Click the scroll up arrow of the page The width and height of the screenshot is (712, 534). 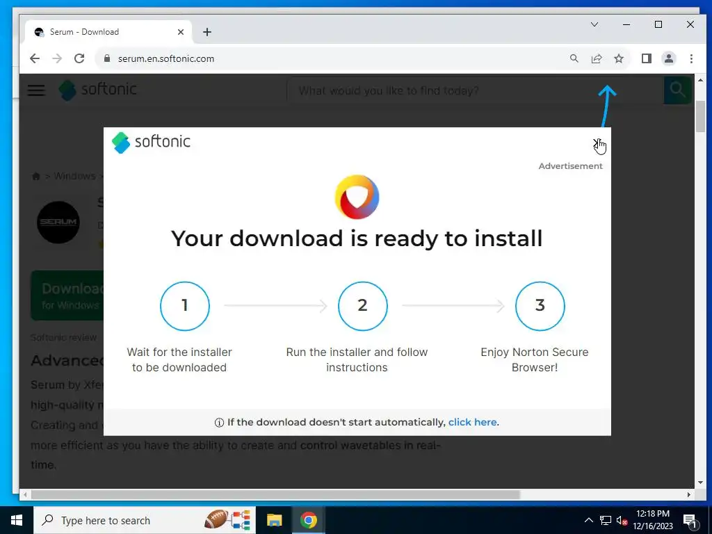coord(700,80)
